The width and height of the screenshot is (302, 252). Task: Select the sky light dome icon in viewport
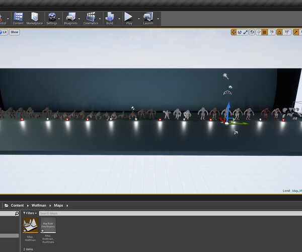tap(228, 93)
